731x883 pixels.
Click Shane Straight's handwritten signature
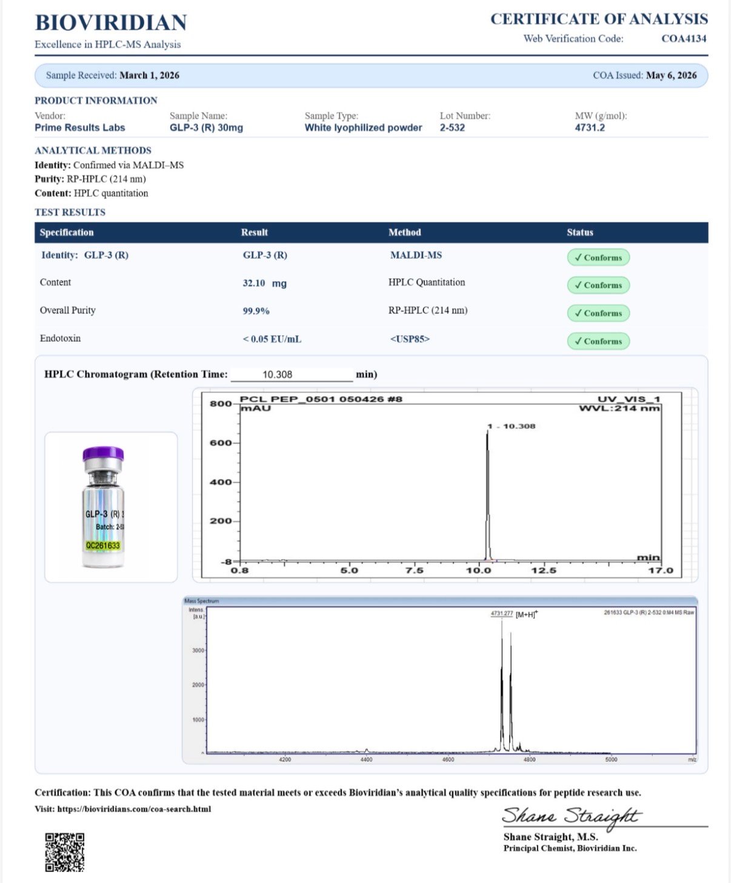click(x=571, y=816)
